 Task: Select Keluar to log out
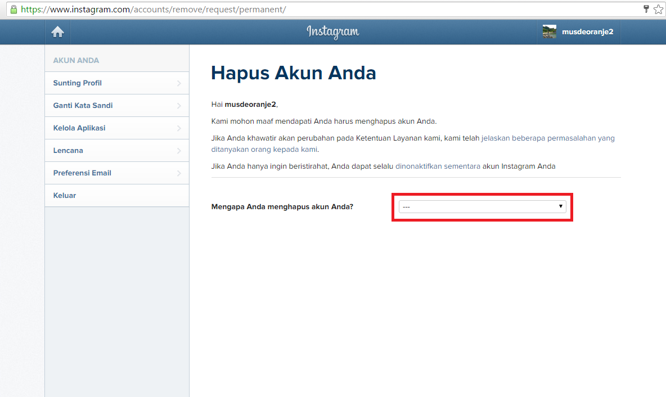(x=117, y=196)
